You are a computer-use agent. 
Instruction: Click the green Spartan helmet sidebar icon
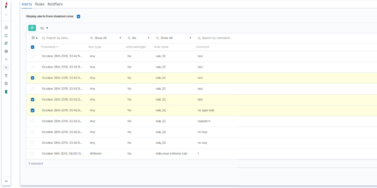(6, 92)
